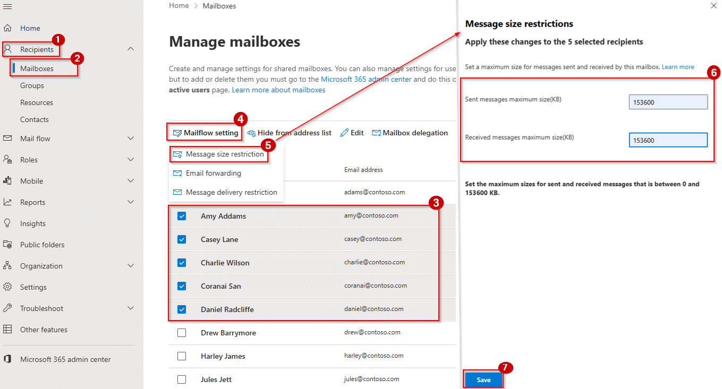Select the Drew Barrymore mailbox checkbox
Screen dimensions: 722x389
click(182, 332)
